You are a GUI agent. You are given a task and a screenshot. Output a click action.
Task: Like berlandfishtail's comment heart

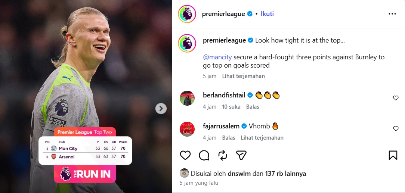click(x=396, y=98)
